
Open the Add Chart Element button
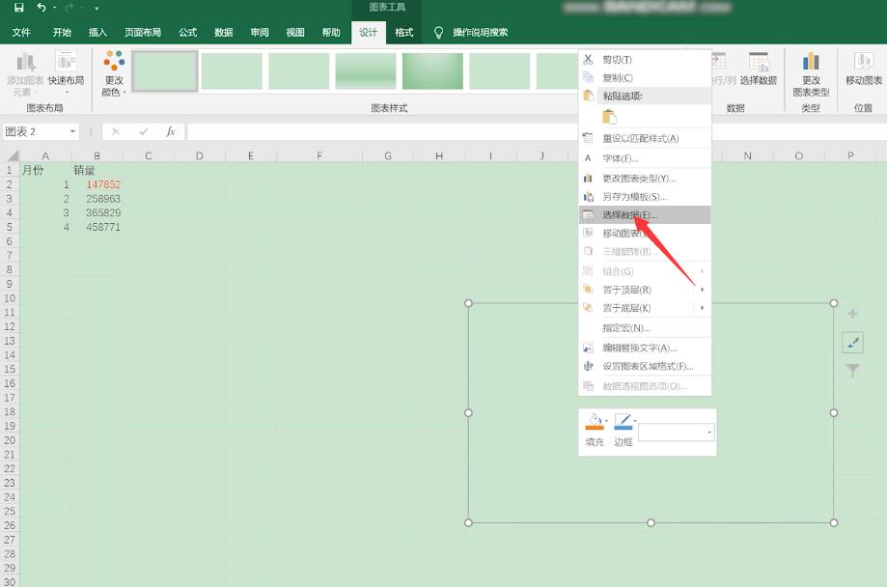coord(25,73)
